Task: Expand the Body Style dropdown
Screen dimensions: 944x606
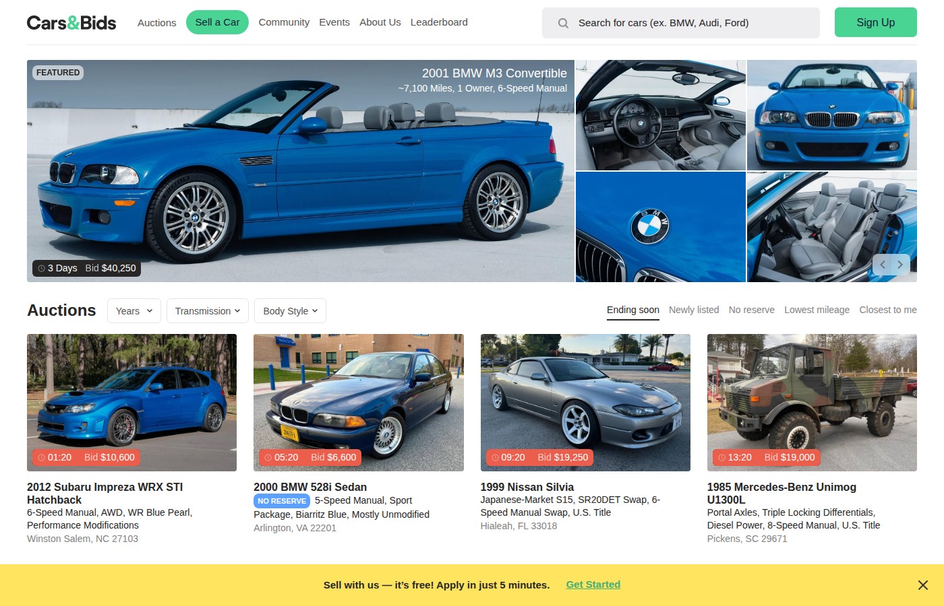Action: tap(290, 310)
